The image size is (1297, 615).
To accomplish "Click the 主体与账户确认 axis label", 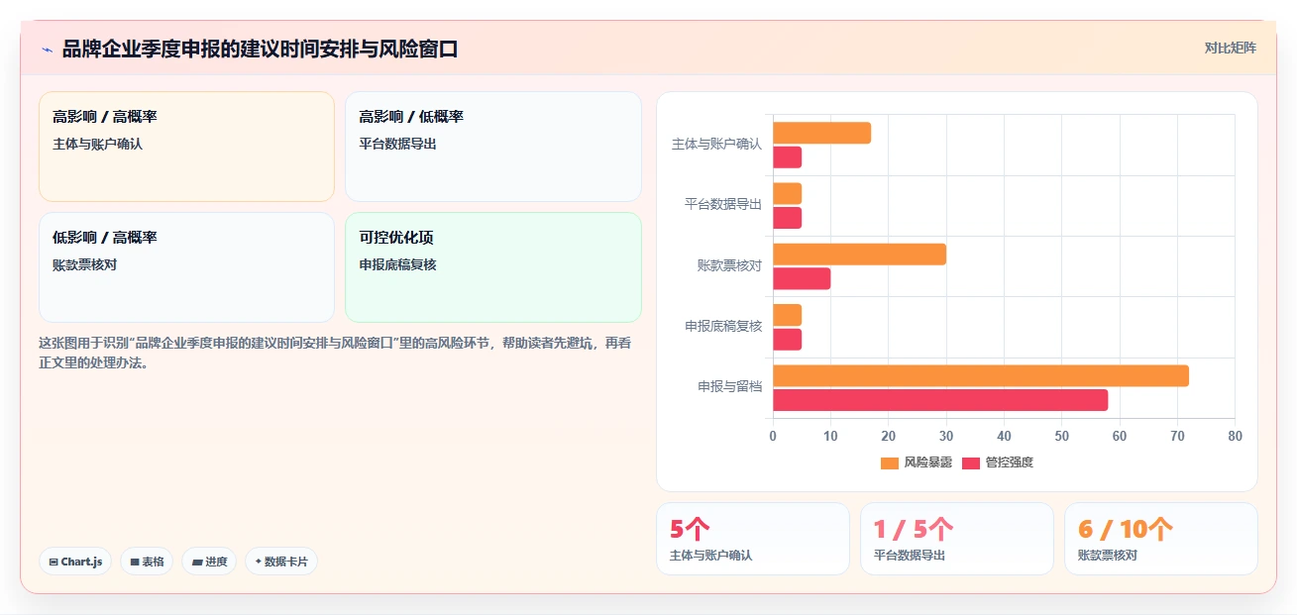I will point(716,145).
